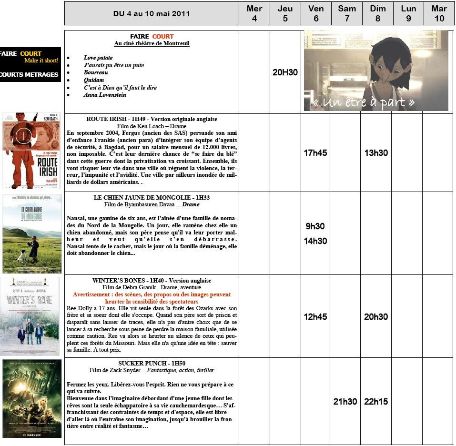Select 'C'est à Dieu qu'il faut le dire'
The height and width of the screenshot is (446, 456).
[120, 88]
